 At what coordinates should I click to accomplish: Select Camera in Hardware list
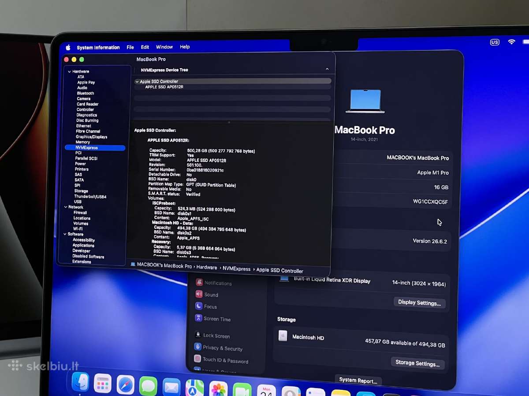click(83, 99)
